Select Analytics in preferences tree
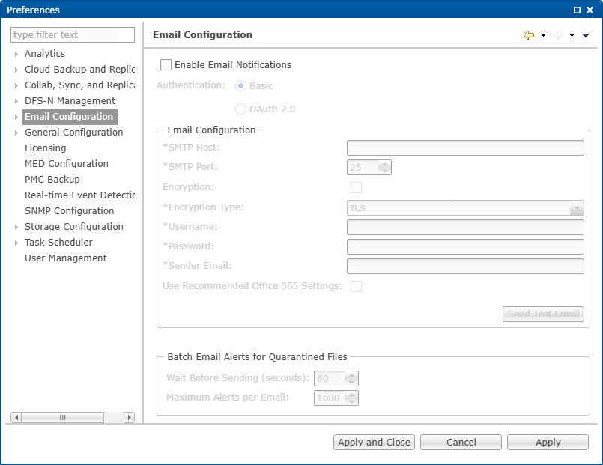The width and height of the screenshot is (603, 465). pyautogui.click(x=45, y=54)
